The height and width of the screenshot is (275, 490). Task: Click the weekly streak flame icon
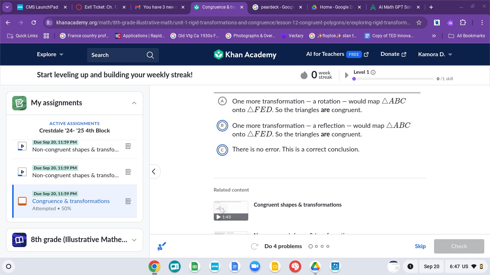point(304,75)
